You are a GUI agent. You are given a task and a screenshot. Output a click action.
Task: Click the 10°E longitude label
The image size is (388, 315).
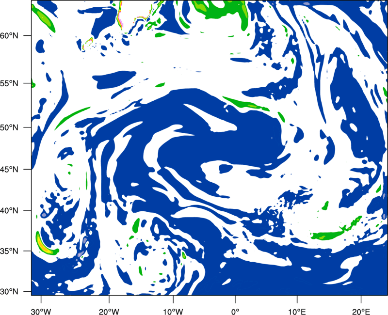click(297, 312)
